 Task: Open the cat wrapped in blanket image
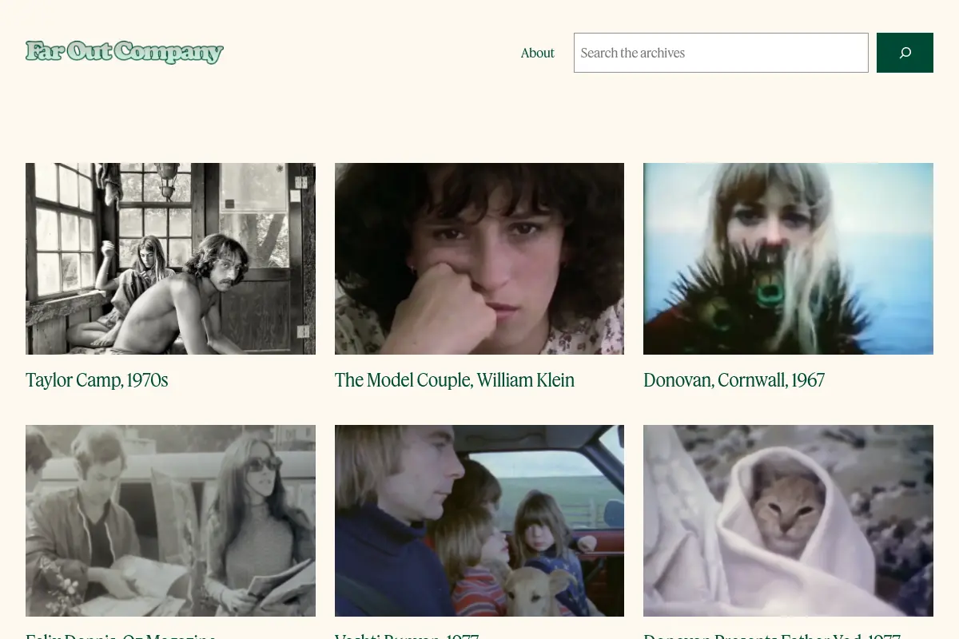(x=788, y=521)
